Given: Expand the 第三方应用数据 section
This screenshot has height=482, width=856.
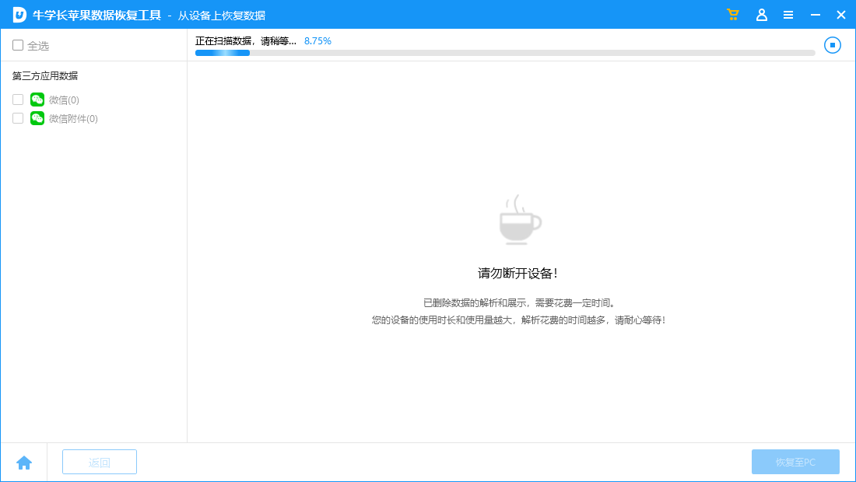Looking at the screenshot, I should [45, 75].
